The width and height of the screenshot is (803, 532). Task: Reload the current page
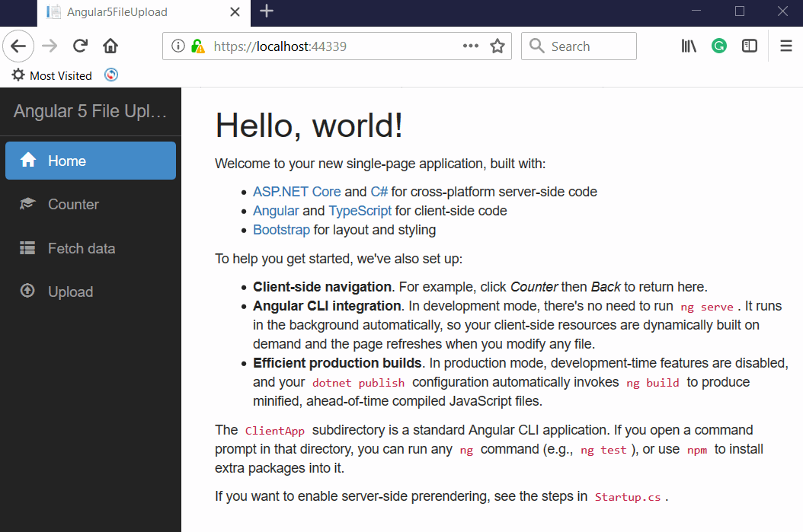(79, 46)
